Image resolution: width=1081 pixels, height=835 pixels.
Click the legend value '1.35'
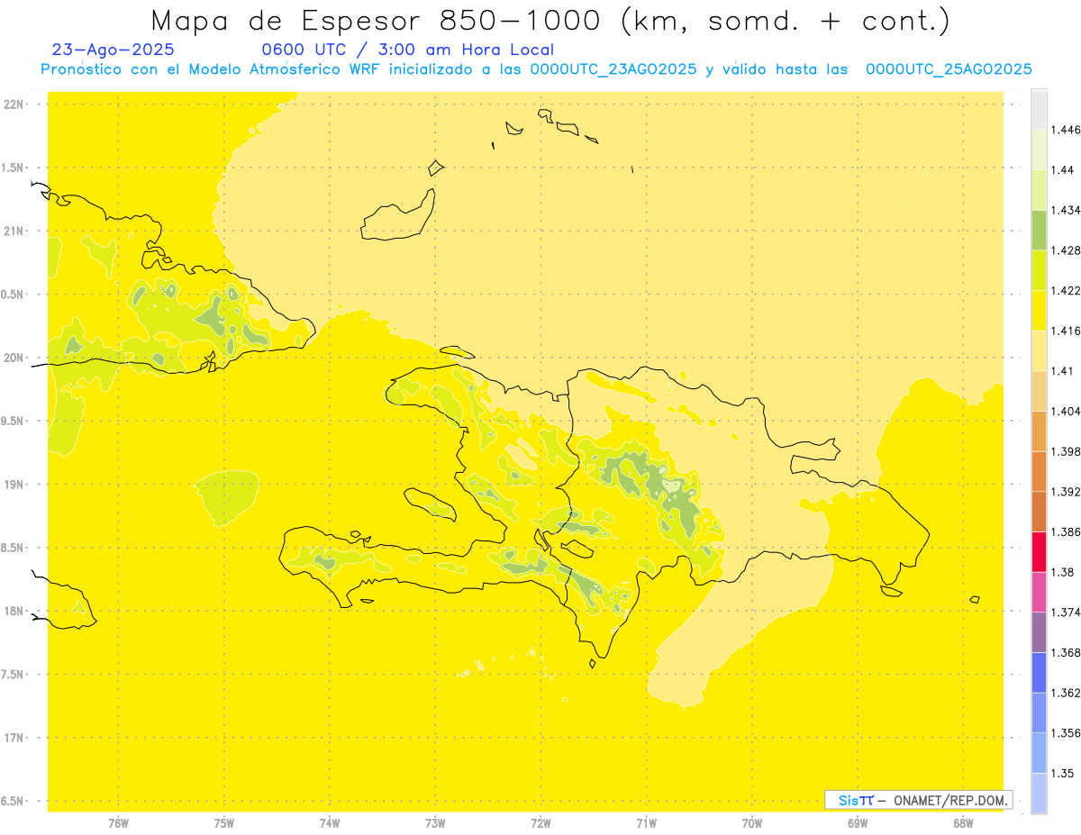[x=1064, y=773]
